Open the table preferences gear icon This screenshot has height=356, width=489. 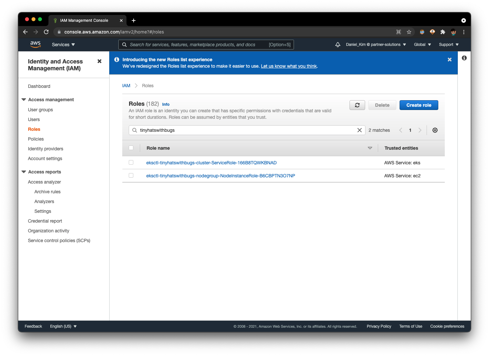pos(435,130)
